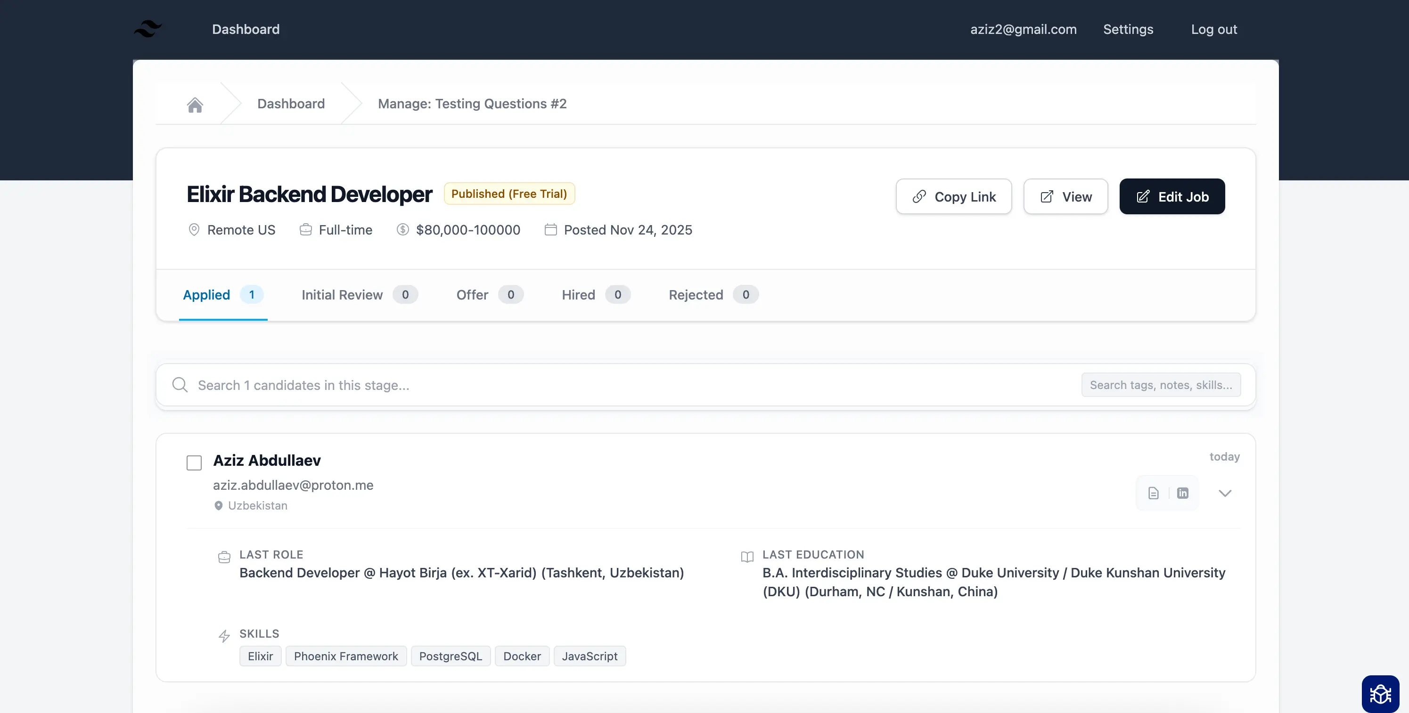Copy the job link with Copy Link
This screenshot has width=1409, height=713.
click(x=953, y=196)
